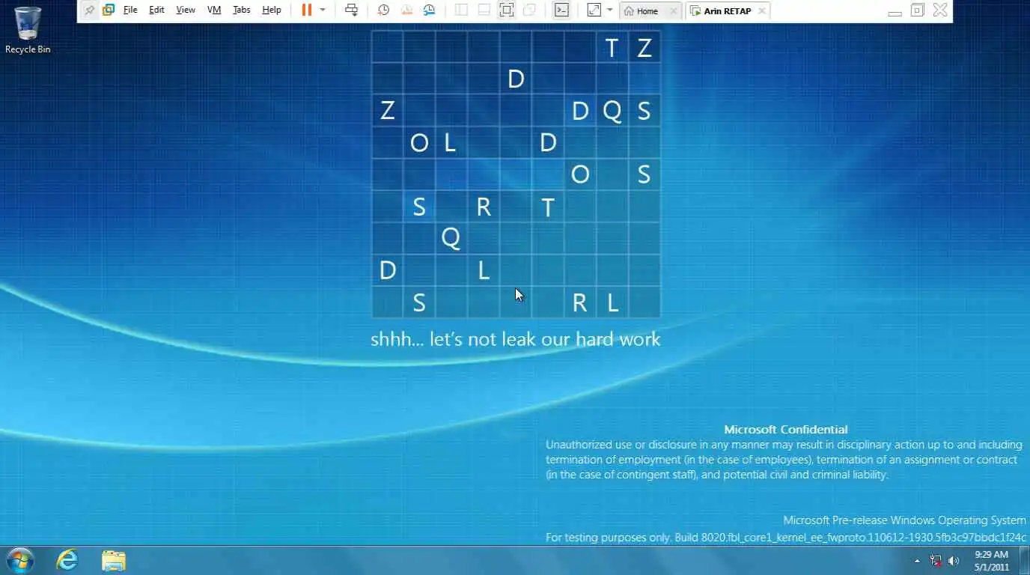Launch Internet Explorer from the taskbar

pos(67,560)
